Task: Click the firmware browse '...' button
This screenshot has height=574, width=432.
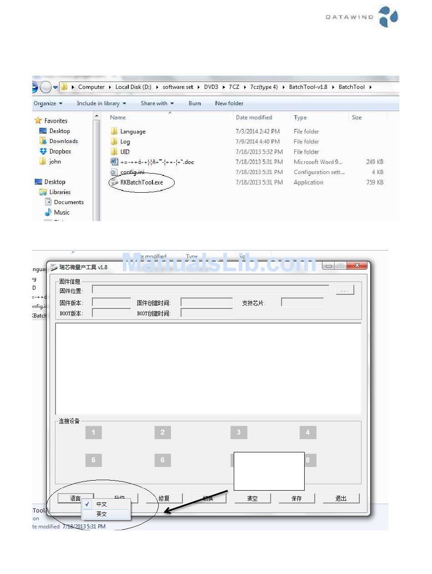Action: [345, 290]
